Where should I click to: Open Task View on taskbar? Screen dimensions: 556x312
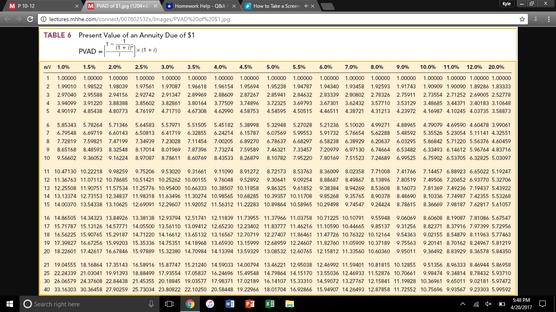tap(170, 304)
